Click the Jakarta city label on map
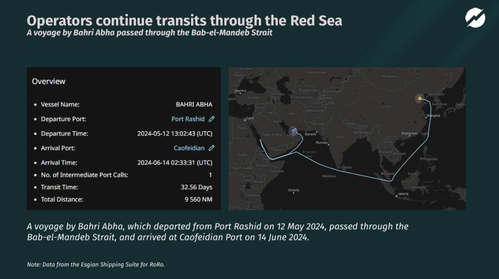Screen dimensions: 499x279 pos(403,194)
